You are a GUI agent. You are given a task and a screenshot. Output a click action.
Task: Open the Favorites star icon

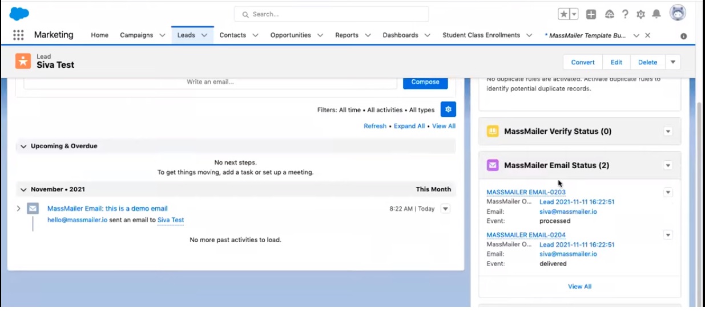pos(564,14)
